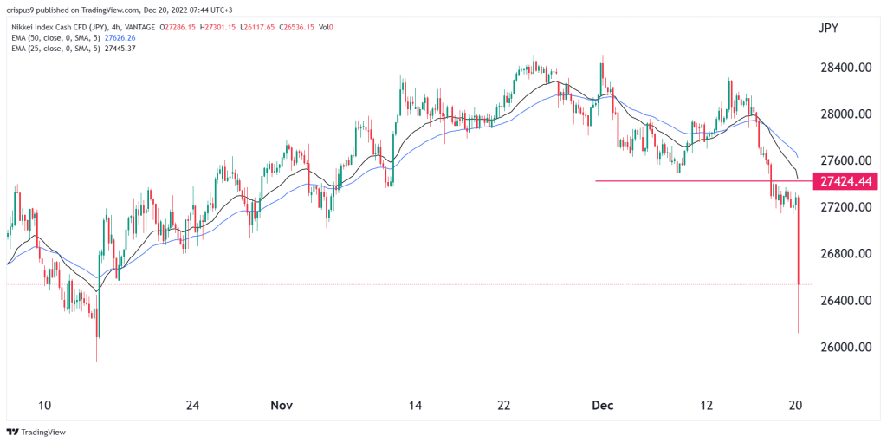This screenshot has width=887, height=443.
Task: Click the 12 date axis label
Action: pos(705,406)
